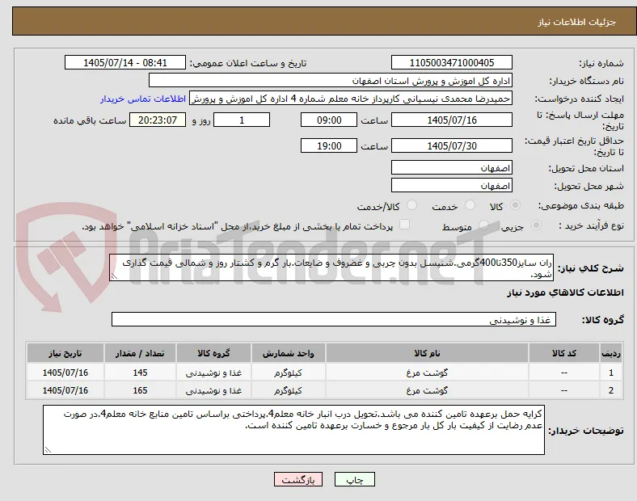Toggle the اسناد خزانه اسلامی payment checkbox
The width and height of the screenshot is (637, 501).
point(405,225)
